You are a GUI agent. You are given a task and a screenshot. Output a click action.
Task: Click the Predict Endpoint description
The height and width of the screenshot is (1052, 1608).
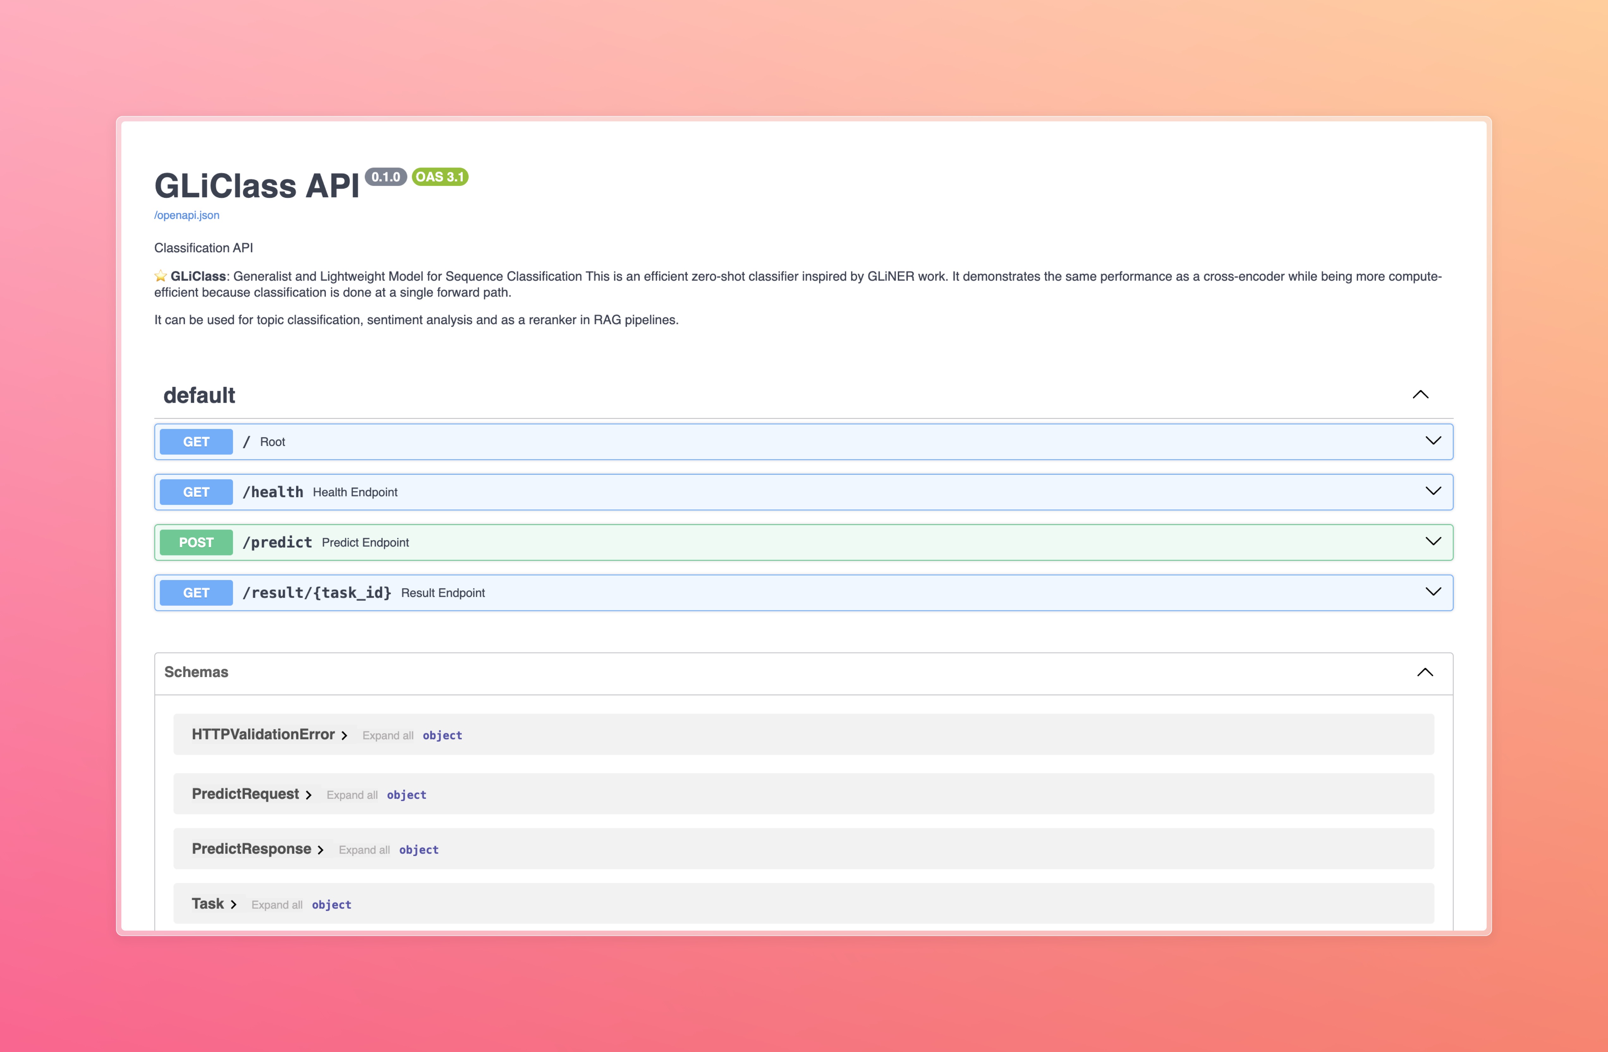[x=366, y=542]
